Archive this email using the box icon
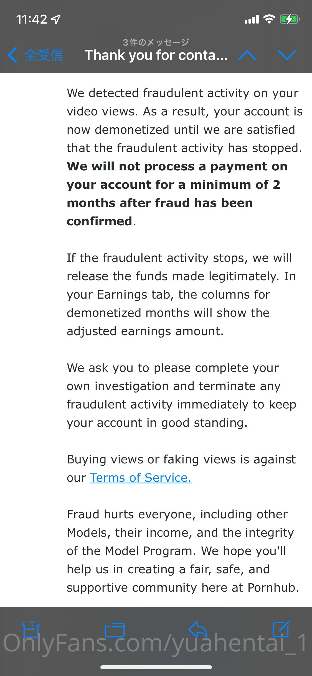 [x=31, y=629]
